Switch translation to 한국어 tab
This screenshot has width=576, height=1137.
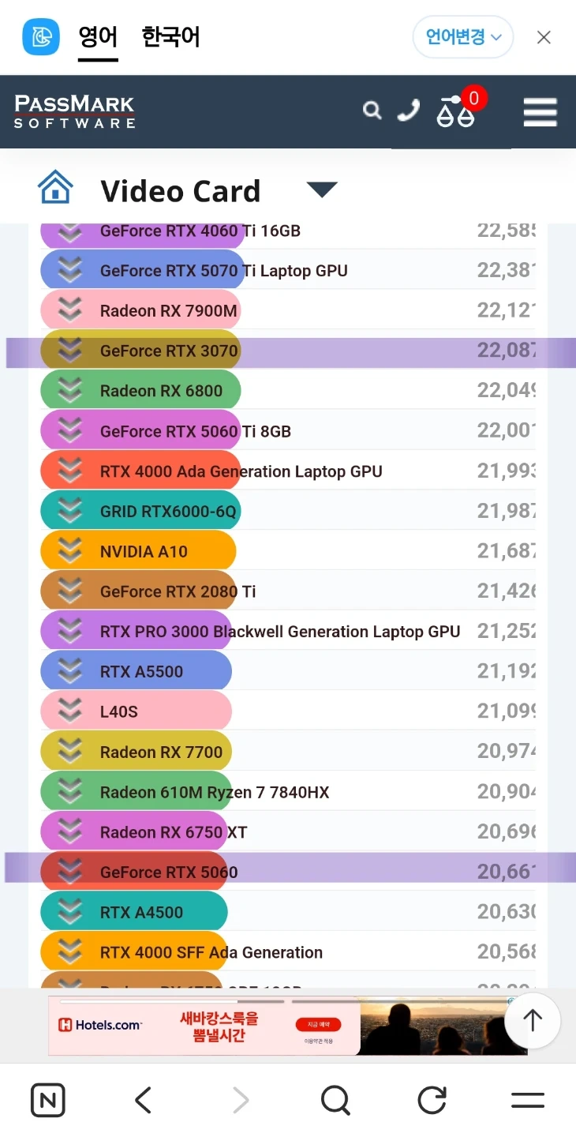[170, 37]
